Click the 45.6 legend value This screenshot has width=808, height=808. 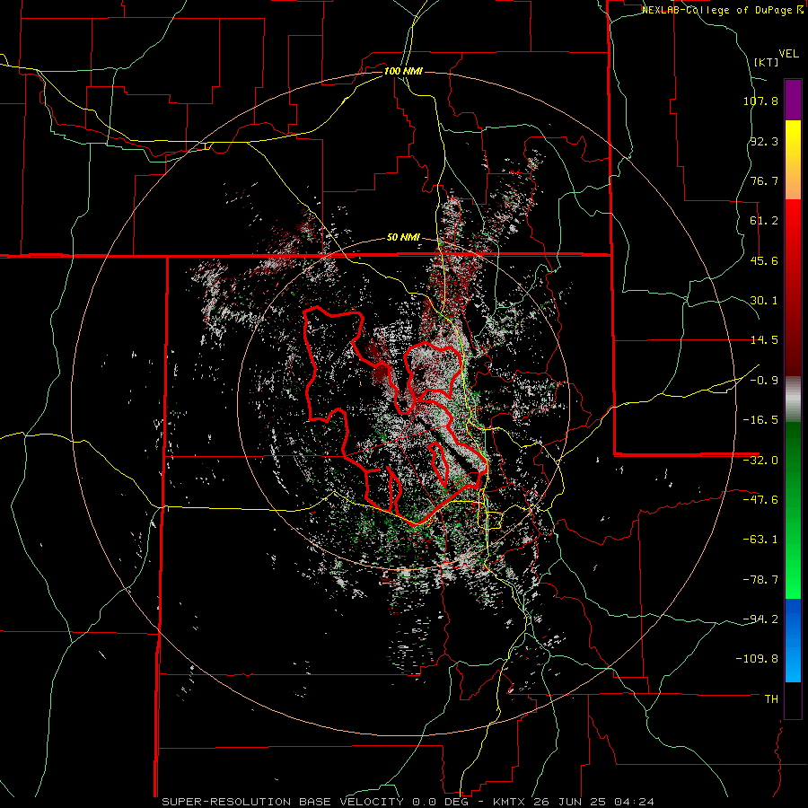point(764,260)
